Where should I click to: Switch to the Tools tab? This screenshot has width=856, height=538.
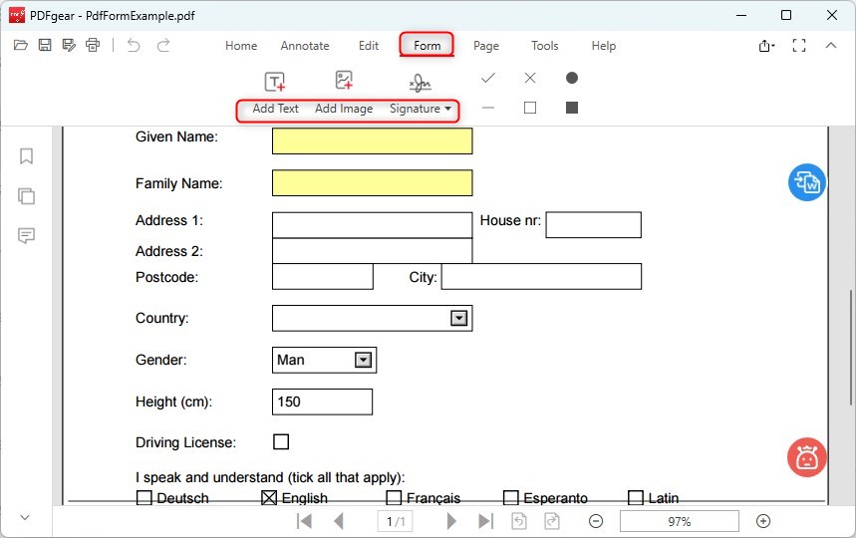click(545, 46)
